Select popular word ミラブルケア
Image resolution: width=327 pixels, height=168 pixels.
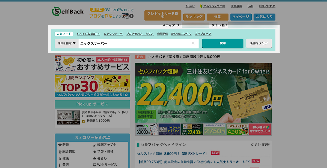coord(203,34)
